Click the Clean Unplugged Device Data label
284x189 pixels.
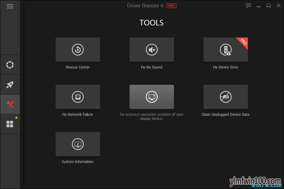(x=225, y=114)
